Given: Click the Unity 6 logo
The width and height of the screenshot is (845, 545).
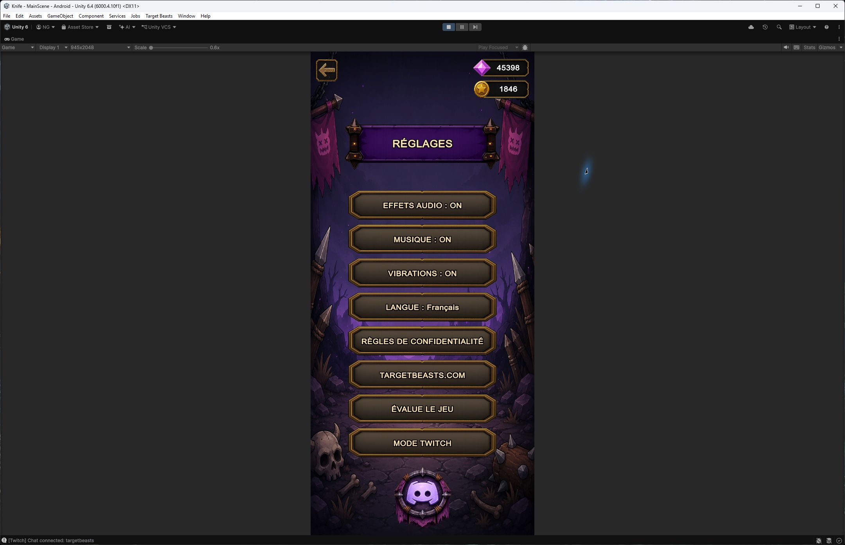Looking at the screenshot, I should [x=16, y=27].
